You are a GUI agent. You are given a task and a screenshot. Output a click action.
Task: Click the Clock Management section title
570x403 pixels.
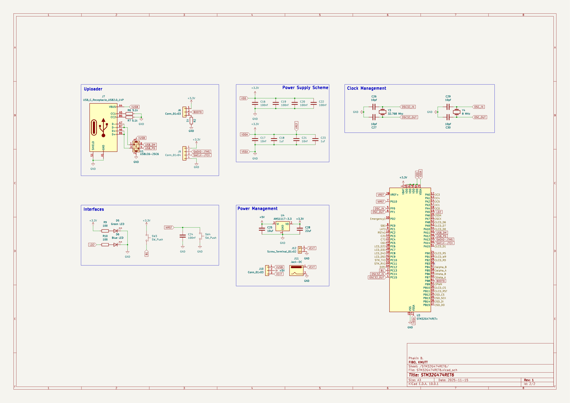click(367, 88)
